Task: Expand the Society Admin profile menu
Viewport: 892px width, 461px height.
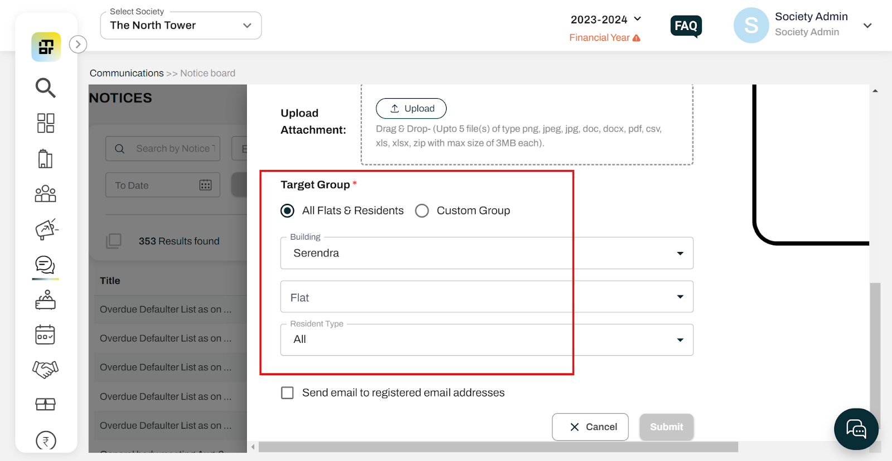Action: tap(867, 26)
